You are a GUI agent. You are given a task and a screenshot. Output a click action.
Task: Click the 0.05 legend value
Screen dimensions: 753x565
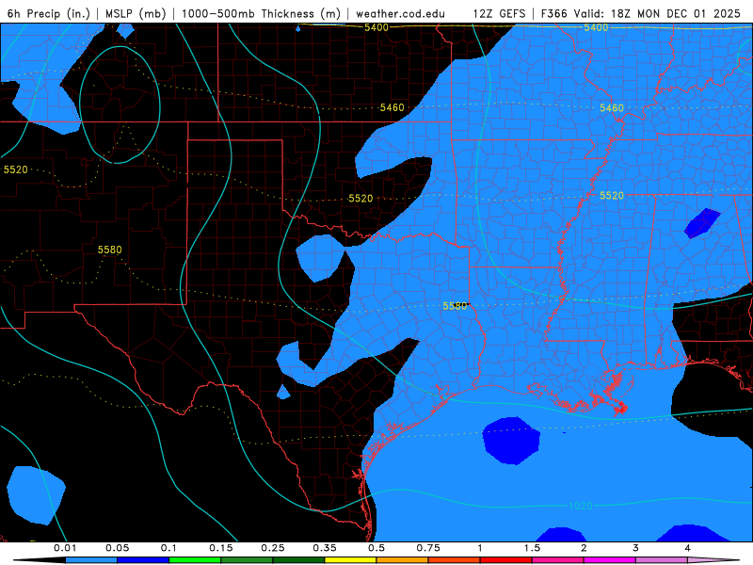[x=117, y=548]
